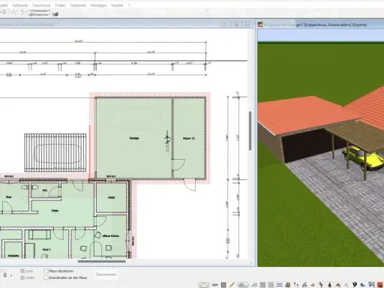Click the bottom-left coordinate input icon
This screenshot has height=288, width=384.
coord(5,275)
